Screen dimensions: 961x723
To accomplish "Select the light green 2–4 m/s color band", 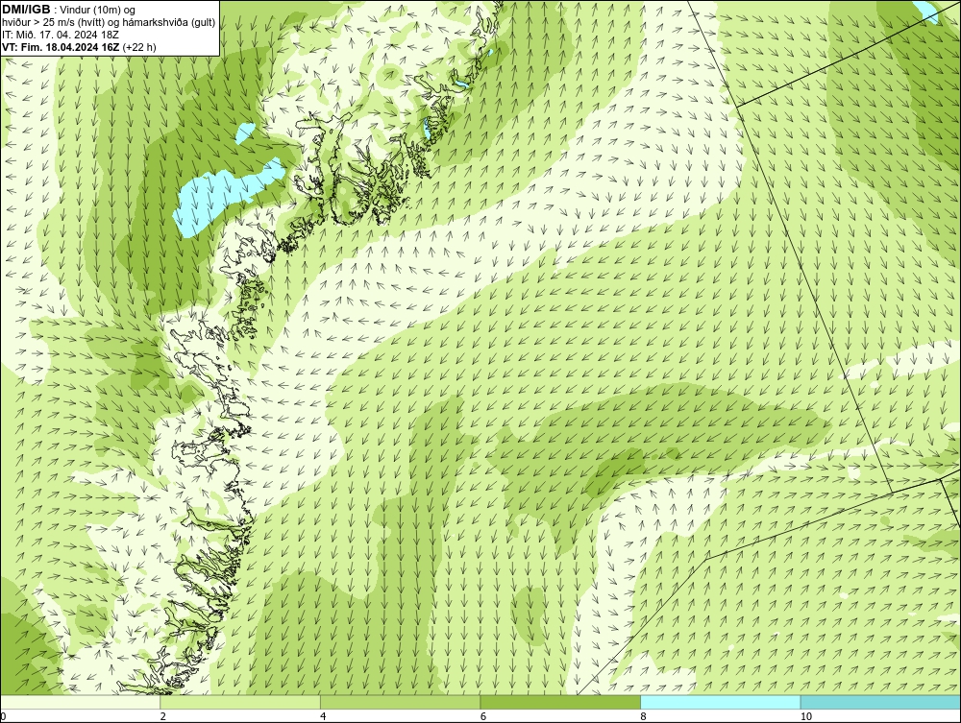I will [x=240, y=702].
